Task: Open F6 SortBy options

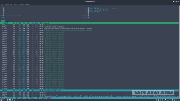Action: click(30, 98)
